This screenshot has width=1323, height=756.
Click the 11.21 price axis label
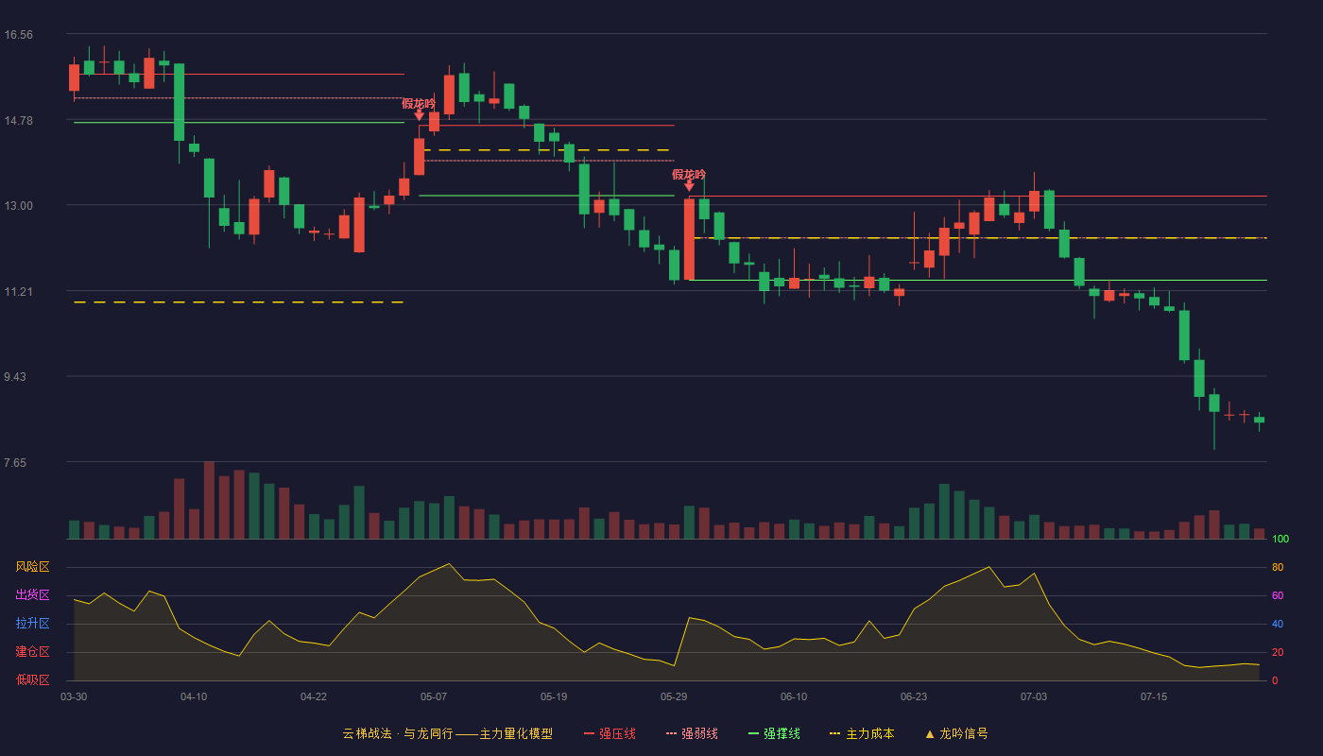[x=18, y=292]
